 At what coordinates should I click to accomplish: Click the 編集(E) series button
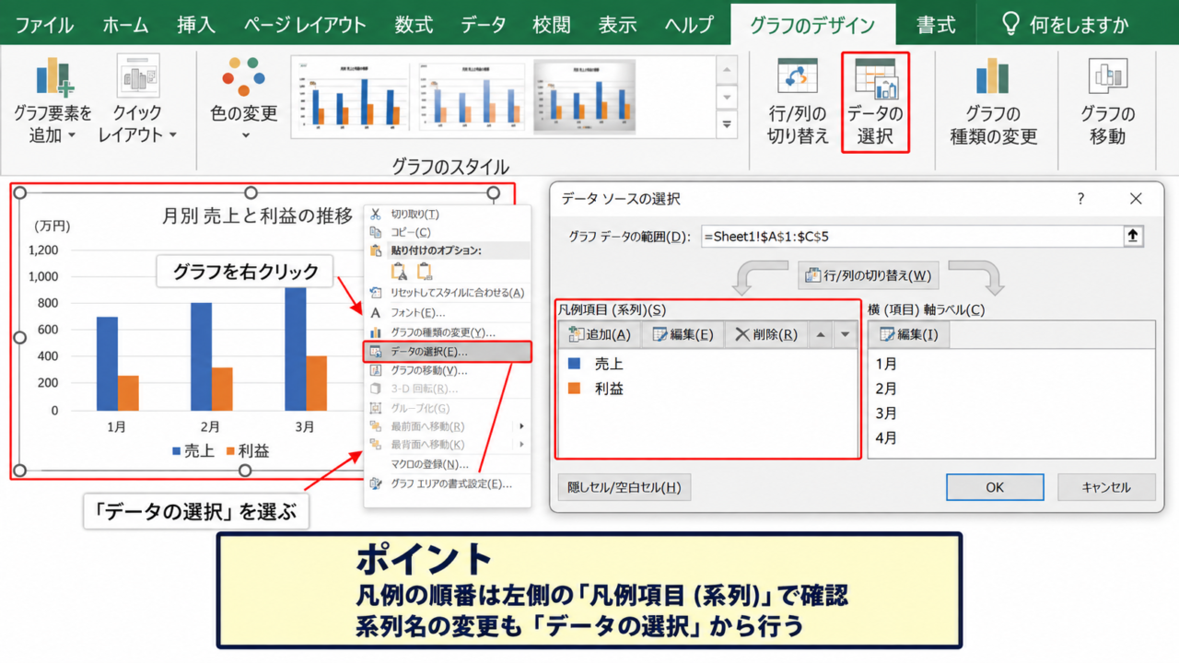click(x=683, y=334)
